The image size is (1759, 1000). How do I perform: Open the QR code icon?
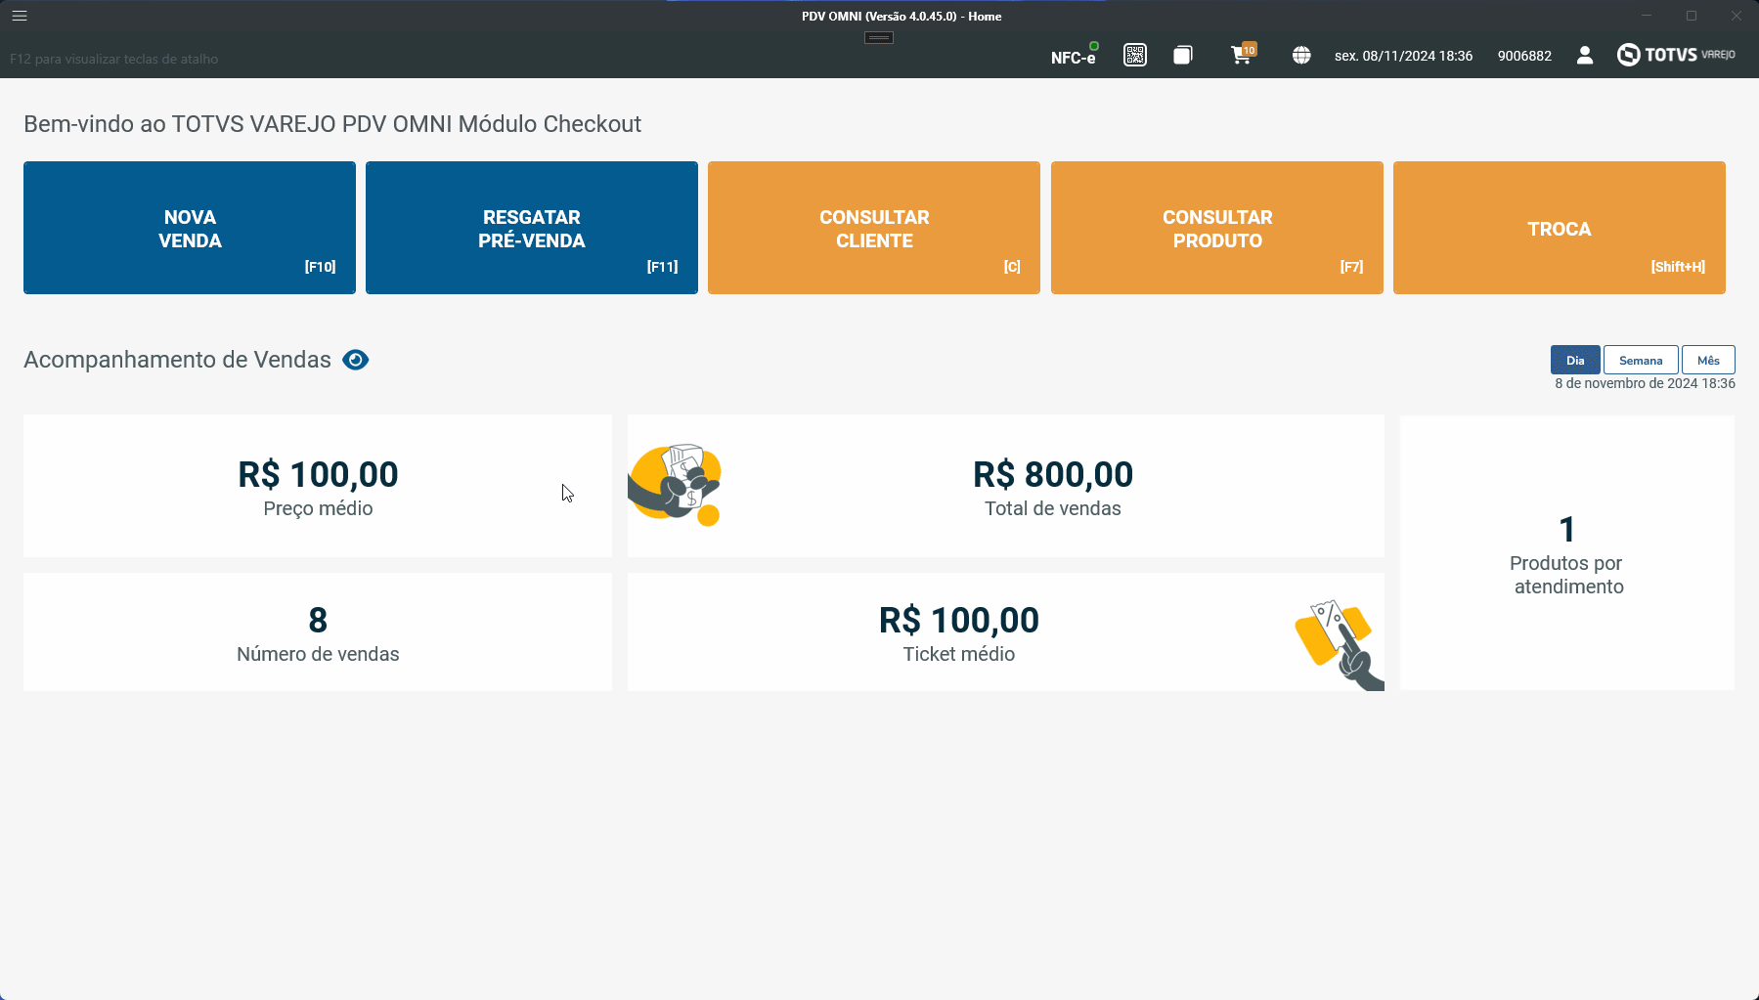1135,55
